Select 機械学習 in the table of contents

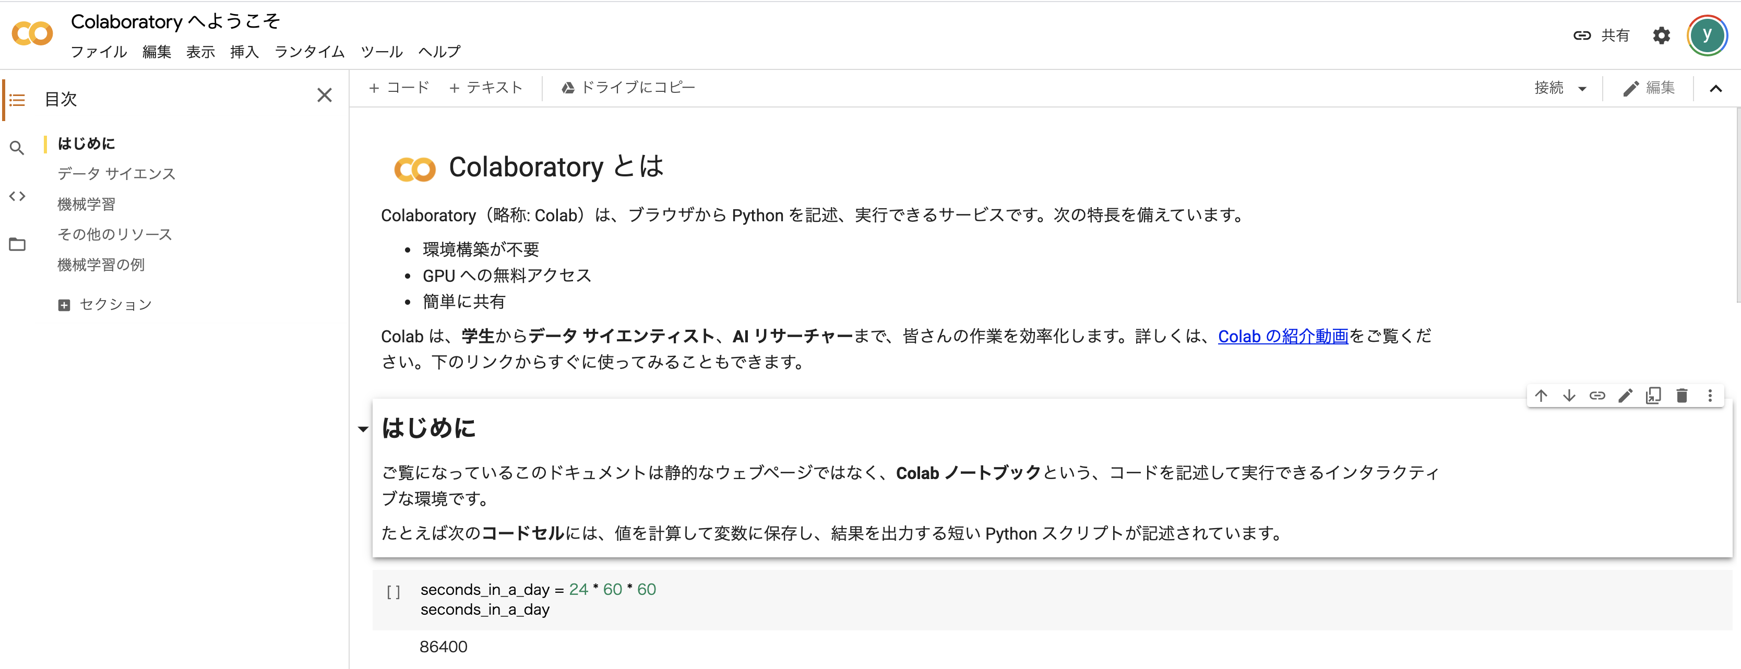87,204
